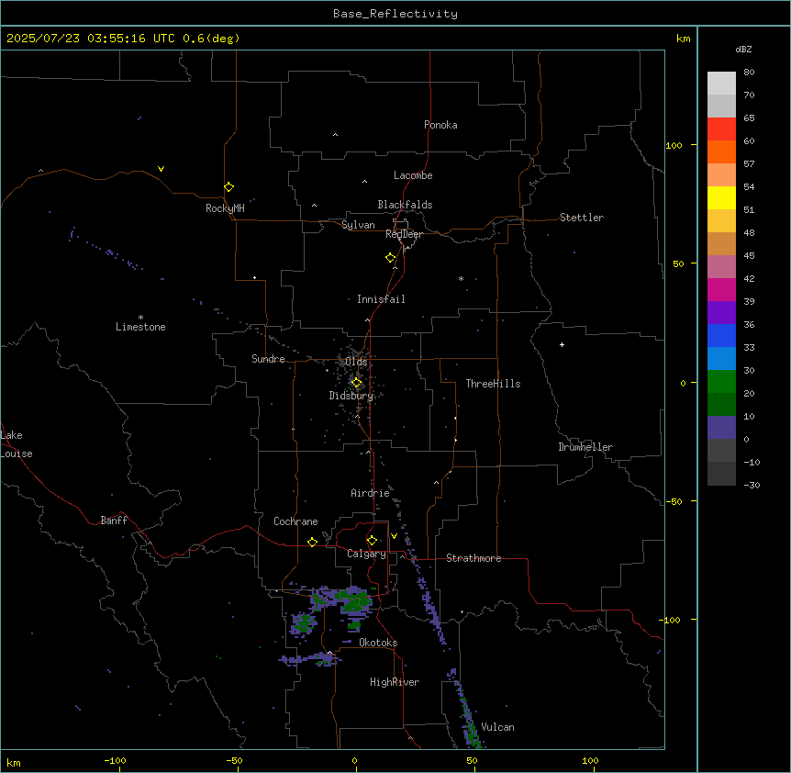The width and height of the screenshot is (791, 773).
Task: Click the Lake Louise label
Action: coord(17,444)
